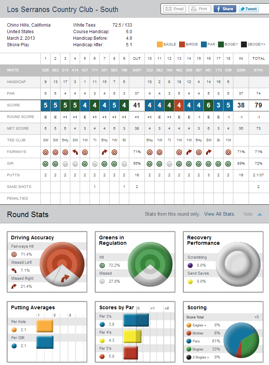This screenshot has width=269, height=365.
Task: Click the birdie score on hole 13
Action: point(179,105)
